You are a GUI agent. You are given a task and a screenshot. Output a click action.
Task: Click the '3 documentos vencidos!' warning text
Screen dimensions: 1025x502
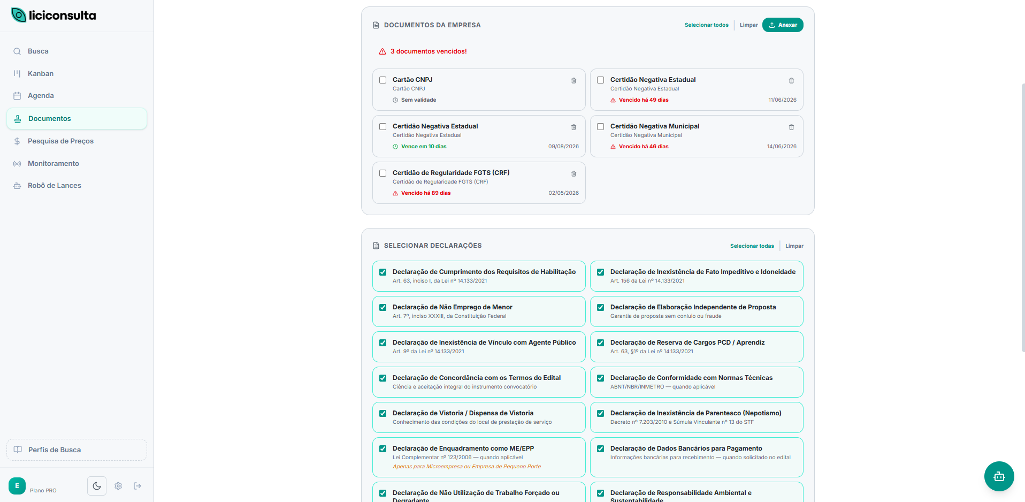[x=429, y=51]
